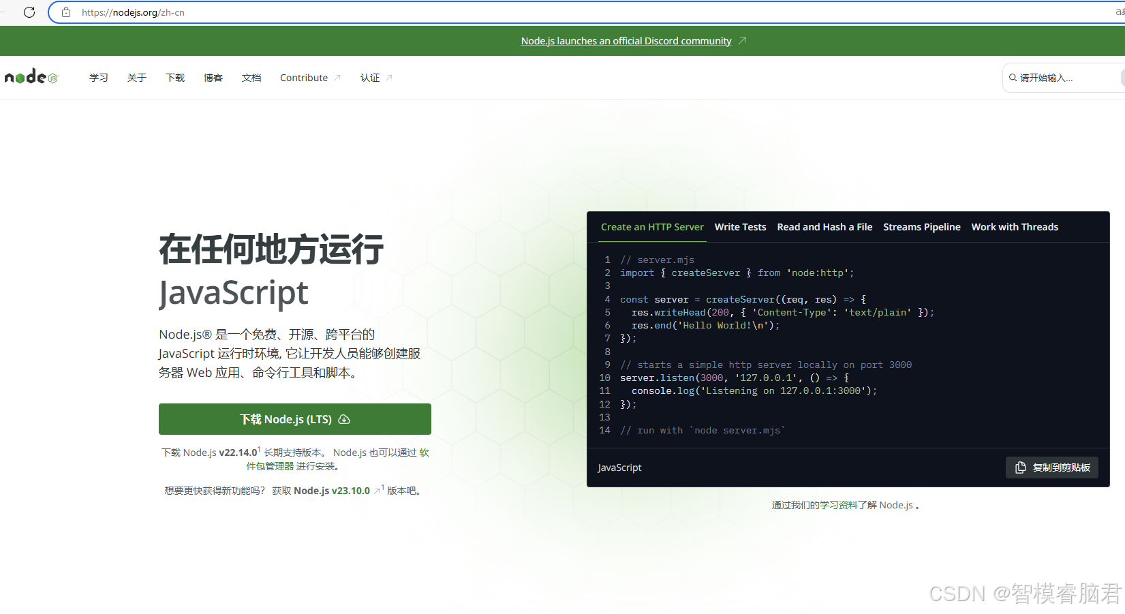Click the external link arrow next to 认证
This screenshot has width=1125, height=614.
point(389,78)
